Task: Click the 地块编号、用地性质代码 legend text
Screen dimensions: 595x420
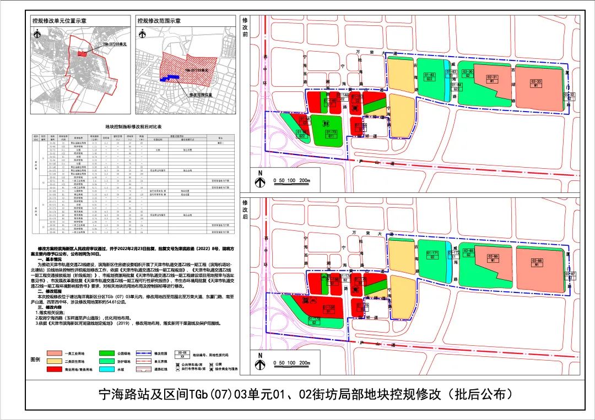Action: (210, 355)
